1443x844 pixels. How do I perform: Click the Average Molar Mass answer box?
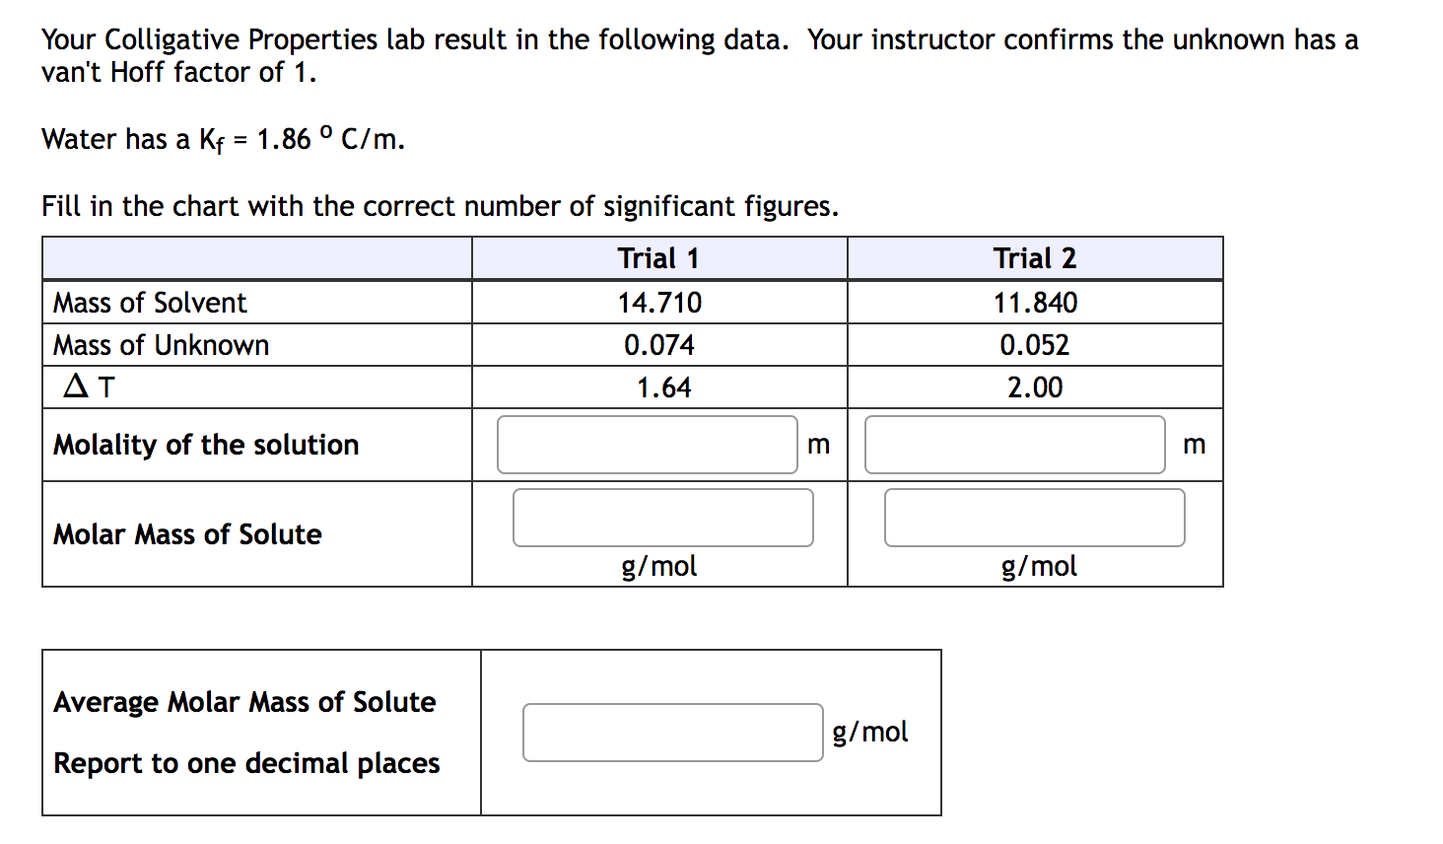point(673,732)
